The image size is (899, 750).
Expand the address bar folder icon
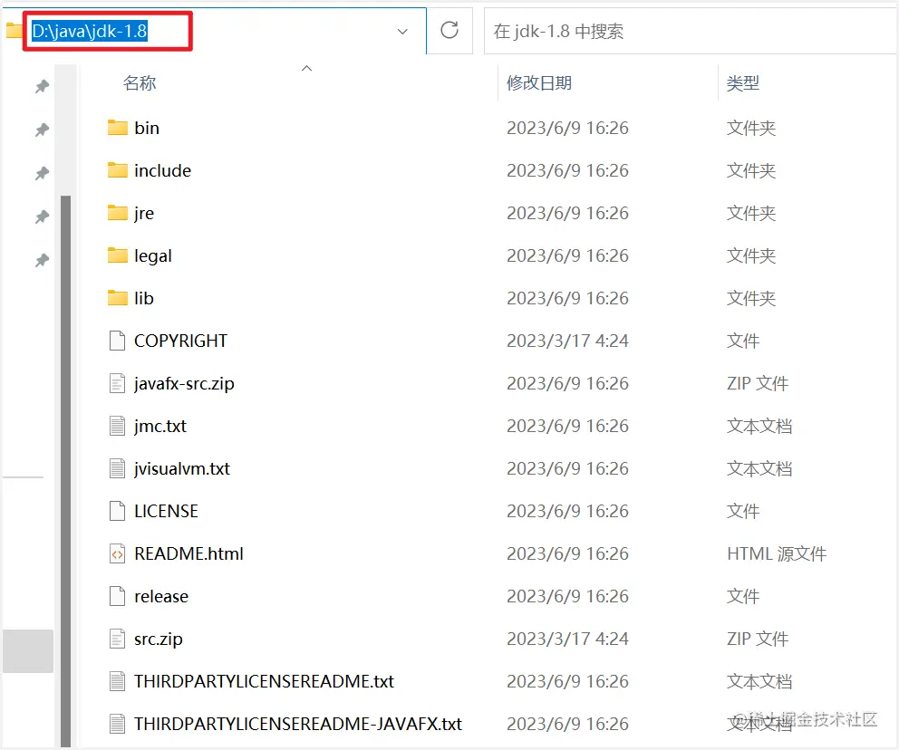[x=14, y=30]
